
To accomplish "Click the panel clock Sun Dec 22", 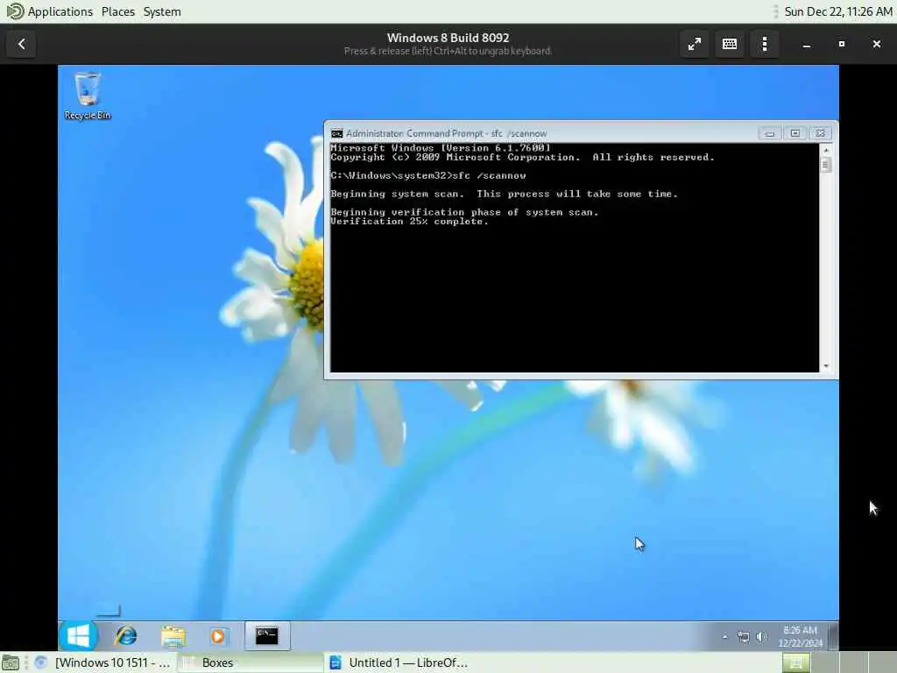I will pos(838,11).
